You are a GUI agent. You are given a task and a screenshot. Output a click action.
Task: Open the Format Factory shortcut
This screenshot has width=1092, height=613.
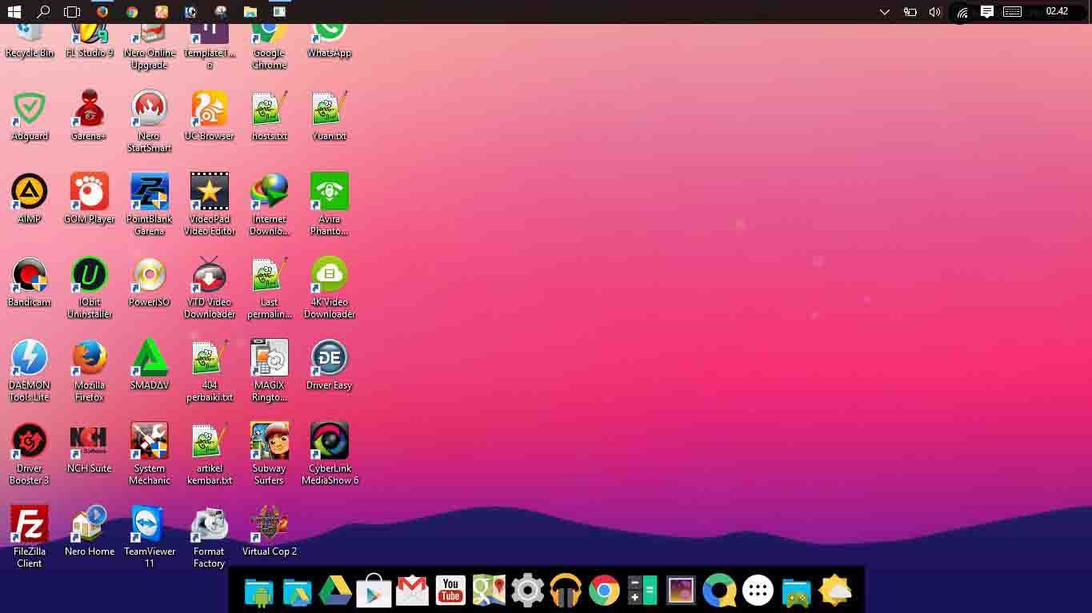(210, 537)
